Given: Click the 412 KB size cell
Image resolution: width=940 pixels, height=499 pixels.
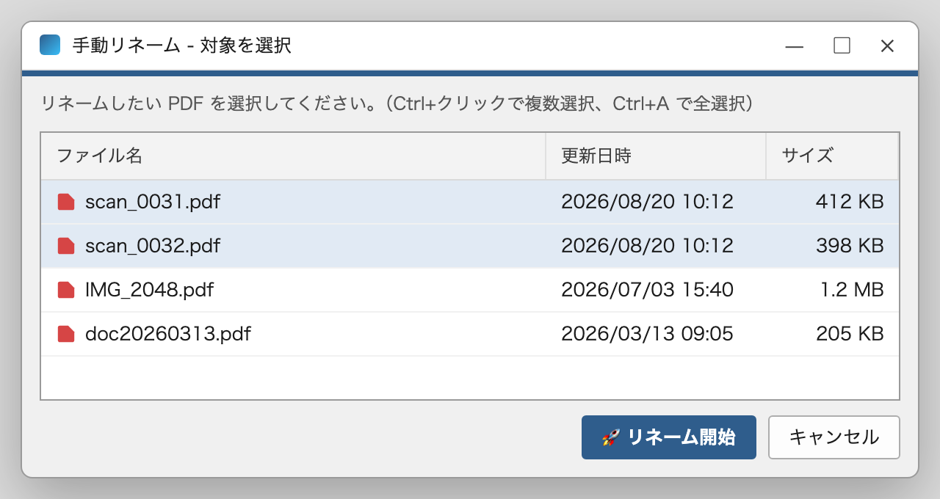Looking at the screenshot, I should click(x=850, y=202).
